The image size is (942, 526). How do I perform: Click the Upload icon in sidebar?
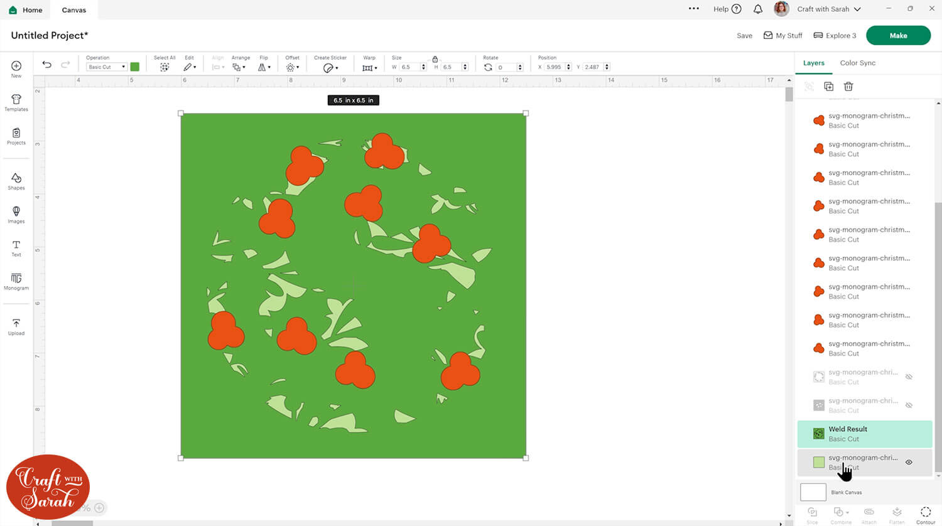[x=16, y=326]
